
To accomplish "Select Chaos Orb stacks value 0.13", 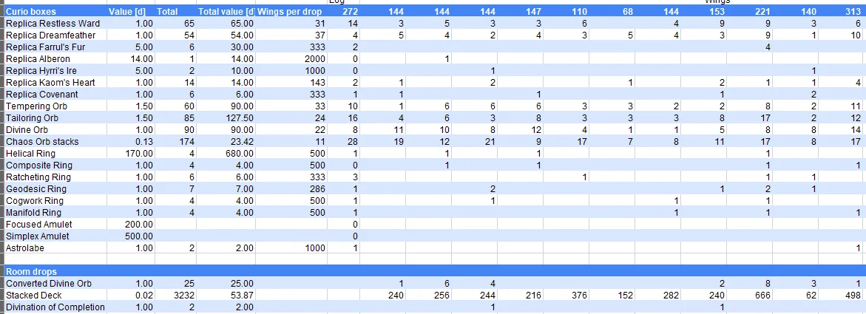I will [x=144, y=142].
